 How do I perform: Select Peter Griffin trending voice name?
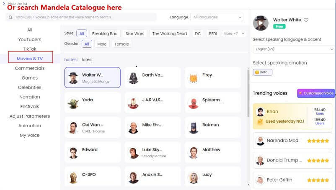click(279, 180)
